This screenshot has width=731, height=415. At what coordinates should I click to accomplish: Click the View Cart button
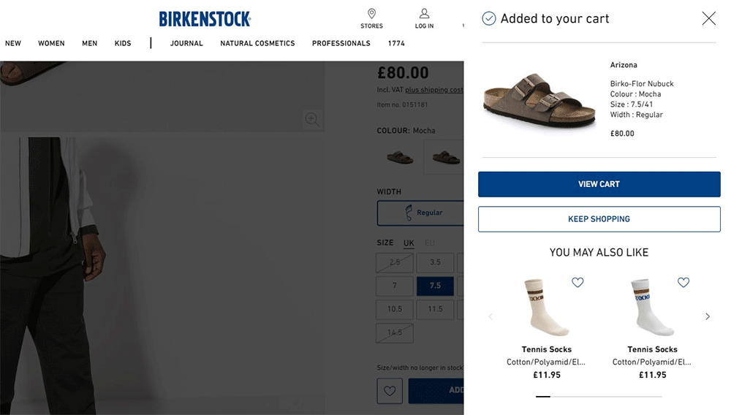click(599, 184)
